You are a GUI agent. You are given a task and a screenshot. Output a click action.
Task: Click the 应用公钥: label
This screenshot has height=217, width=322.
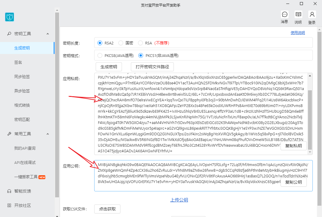pyautogui.click(x=72, y=166)
